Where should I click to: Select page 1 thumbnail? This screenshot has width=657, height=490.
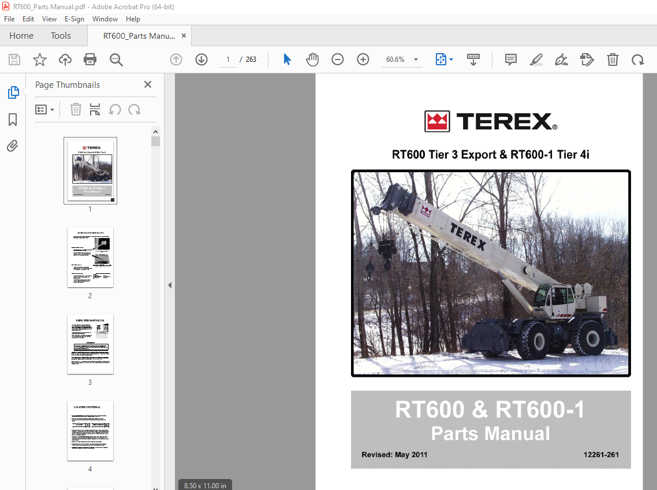pyautogui.click(x=90, y=170)
